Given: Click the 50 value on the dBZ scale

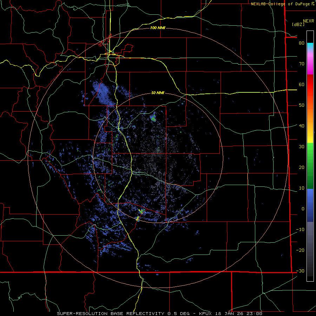Looking at the screenshot, I should click(302, 105).
